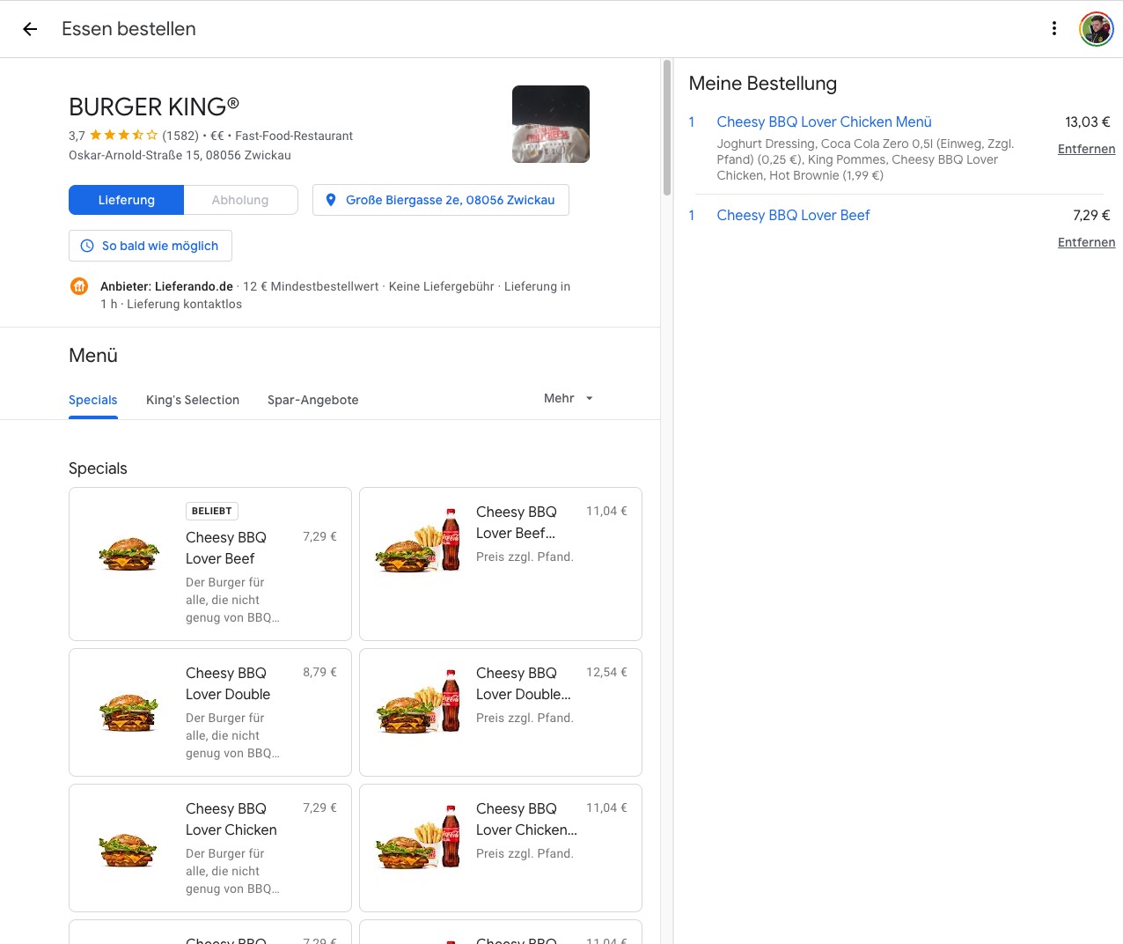Add Cheesy BBQ Lover Beef menu, 11,04 €
The height and width of the screenshot is (944, 1123).
pyautogui.click(x=501, y=564)
